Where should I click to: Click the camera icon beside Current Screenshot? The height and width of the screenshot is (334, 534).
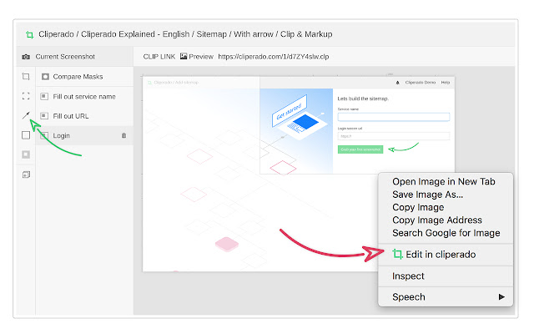tap(26, 57)
